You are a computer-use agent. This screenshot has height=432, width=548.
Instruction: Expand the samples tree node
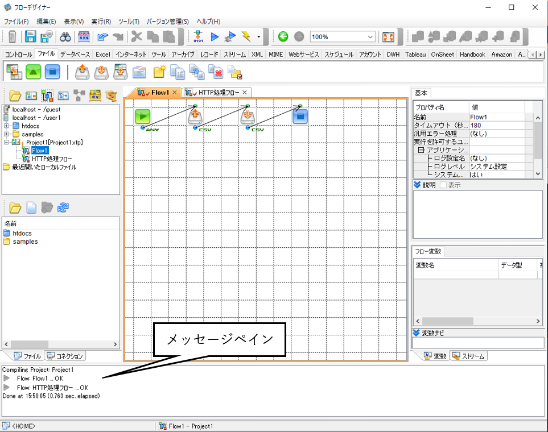pos(6,134)
